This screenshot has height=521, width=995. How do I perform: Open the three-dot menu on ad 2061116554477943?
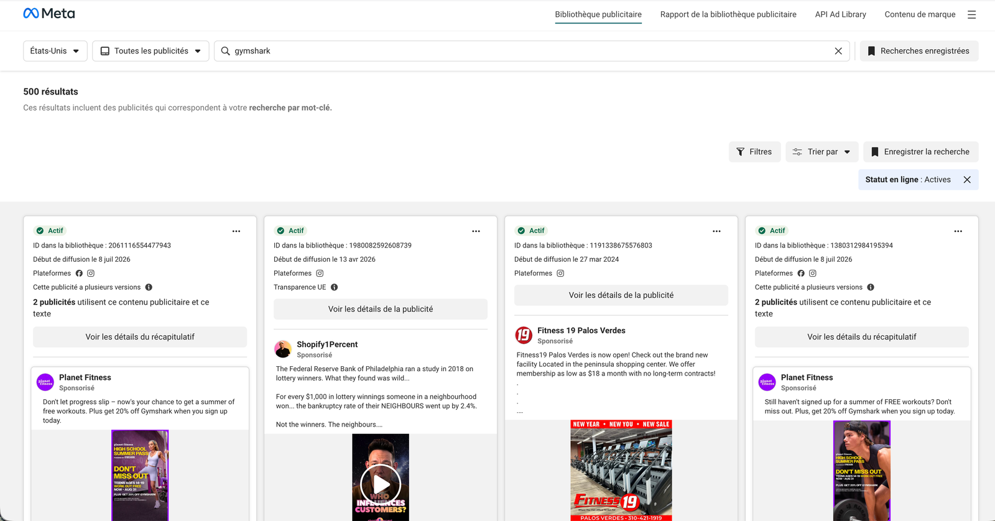pos(236,231)
